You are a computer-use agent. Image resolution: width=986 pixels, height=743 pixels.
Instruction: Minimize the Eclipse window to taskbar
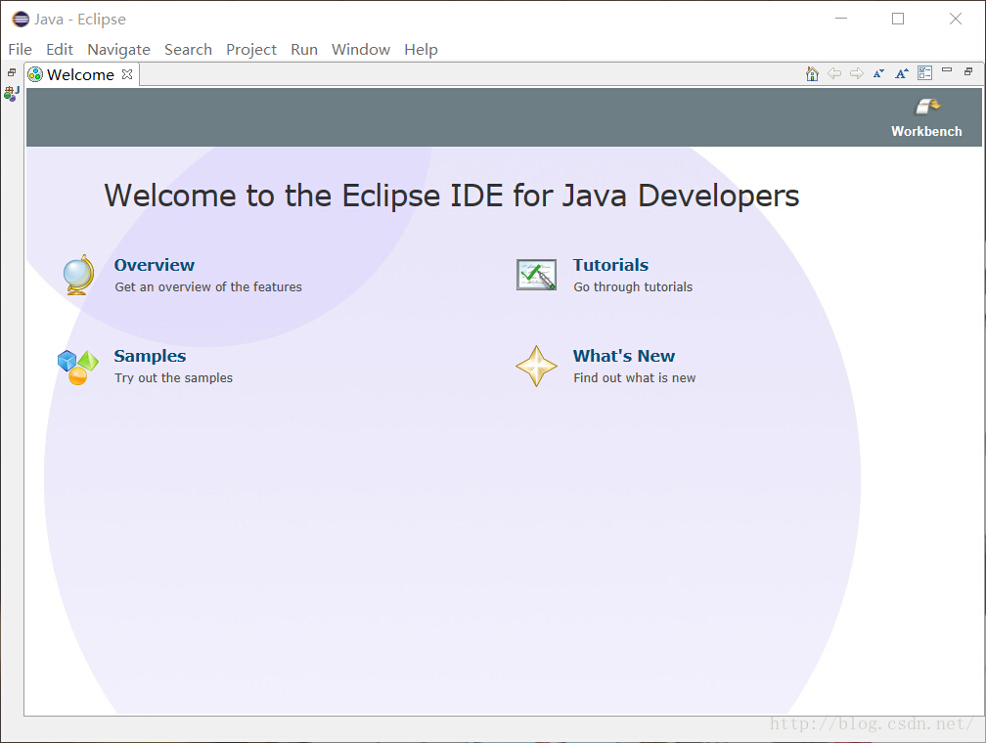(841, 19)
